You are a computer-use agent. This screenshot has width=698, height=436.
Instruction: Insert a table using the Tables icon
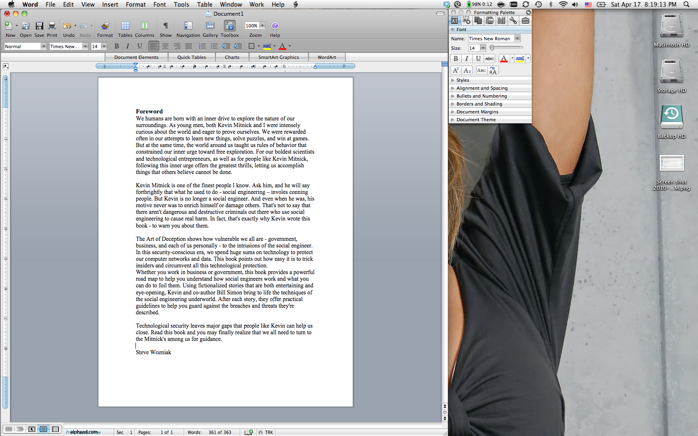pos(125,26)
